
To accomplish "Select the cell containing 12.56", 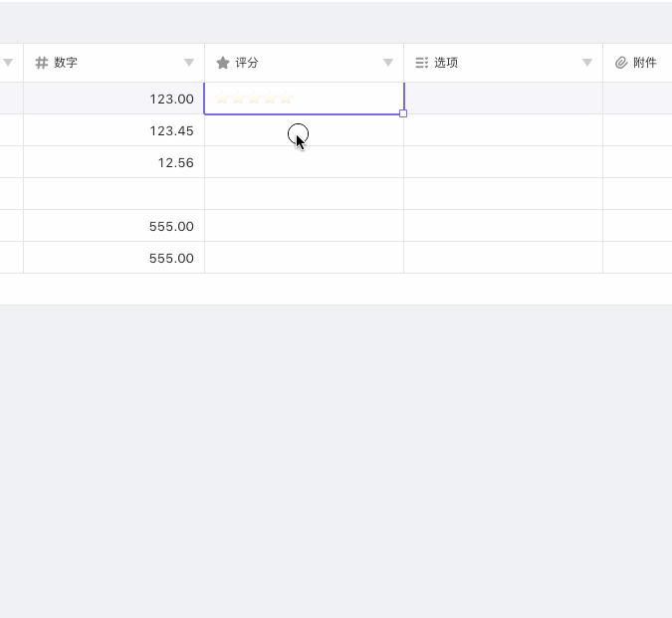I will click(113, 162).
